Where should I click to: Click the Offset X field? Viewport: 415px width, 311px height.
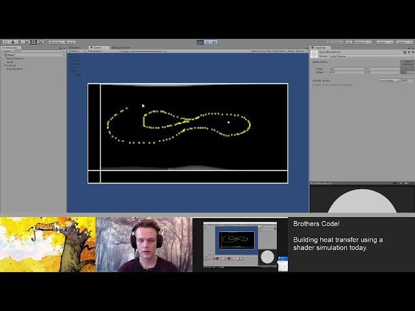(349, 72)
